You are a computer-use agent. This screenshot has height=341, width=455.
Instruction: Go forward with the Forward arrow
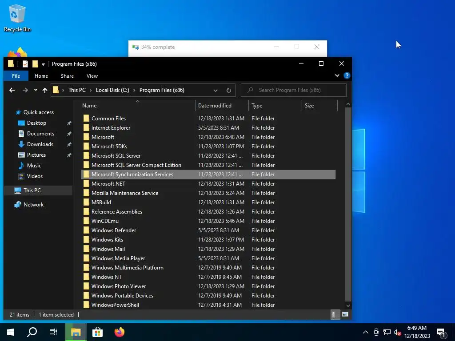click(25, 90)
